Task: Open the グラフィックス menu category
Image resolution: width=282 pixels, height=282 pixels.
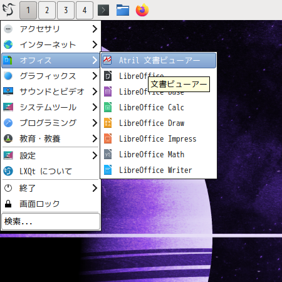Action: pos(51,76)
